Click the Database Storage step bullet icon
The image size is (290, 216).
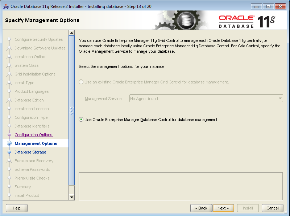point(9,152)
